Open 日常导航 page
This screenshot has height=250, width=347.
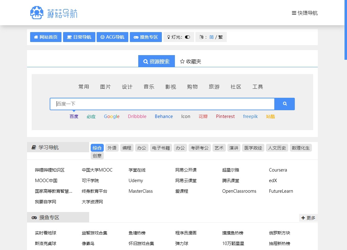click(79, 37)
